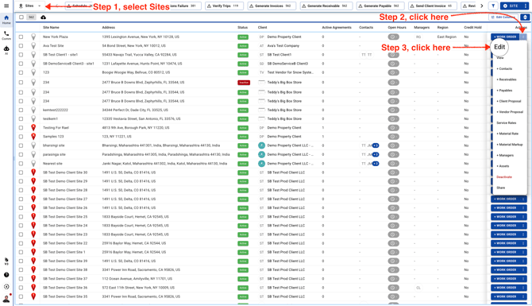Open the user profile avatar
The height and width of the screenshot is (306, 532).
click(x=6, y=299)
